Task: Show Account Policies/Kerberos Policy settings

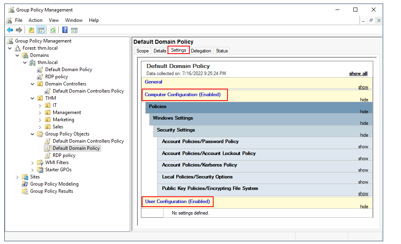Action: pos(363,170)
